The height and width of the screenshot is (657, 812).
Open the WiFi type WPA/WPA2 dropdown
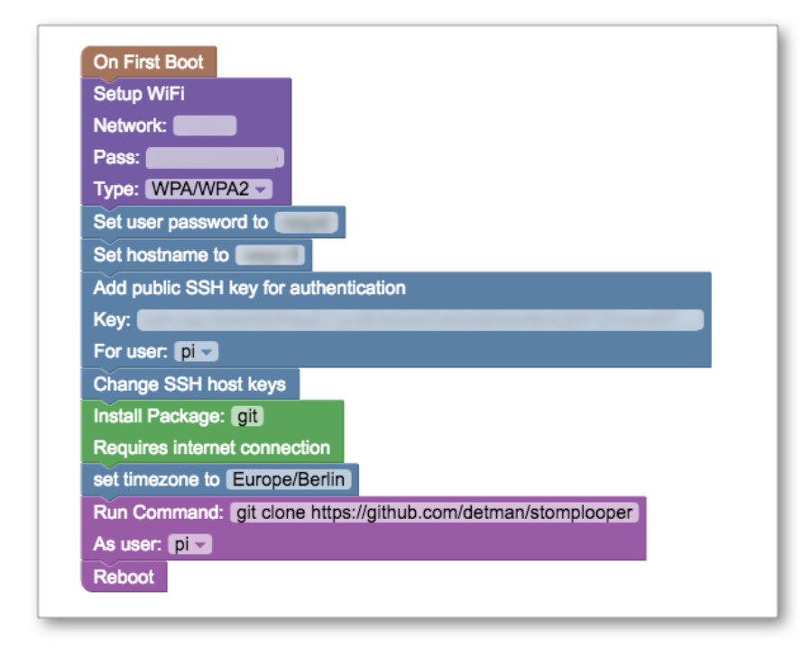tap(208, 190)
